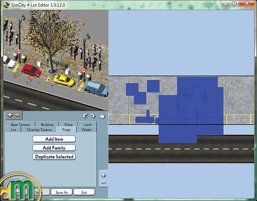Image resolution: width=257 pixels, height=201 pixels.
Task: Open the Base Texture tab
Action: 20,124
